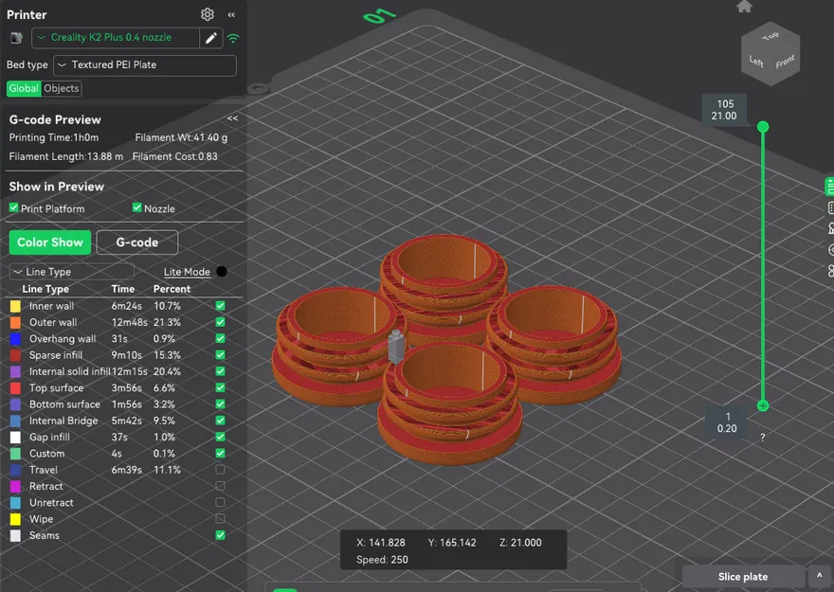Image resolution: width=834 pixels, height=592 pixels.
Task: Click 'Printing Time:1h0m' text
Action: (x=54, y=137)
